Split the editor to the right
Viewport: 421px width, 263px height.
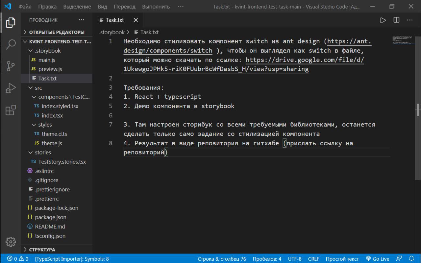(396, 20)
